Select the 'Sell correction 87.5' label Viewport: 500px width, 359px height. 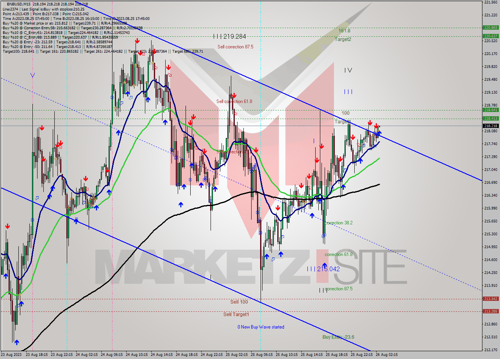(x=235, y=47)
